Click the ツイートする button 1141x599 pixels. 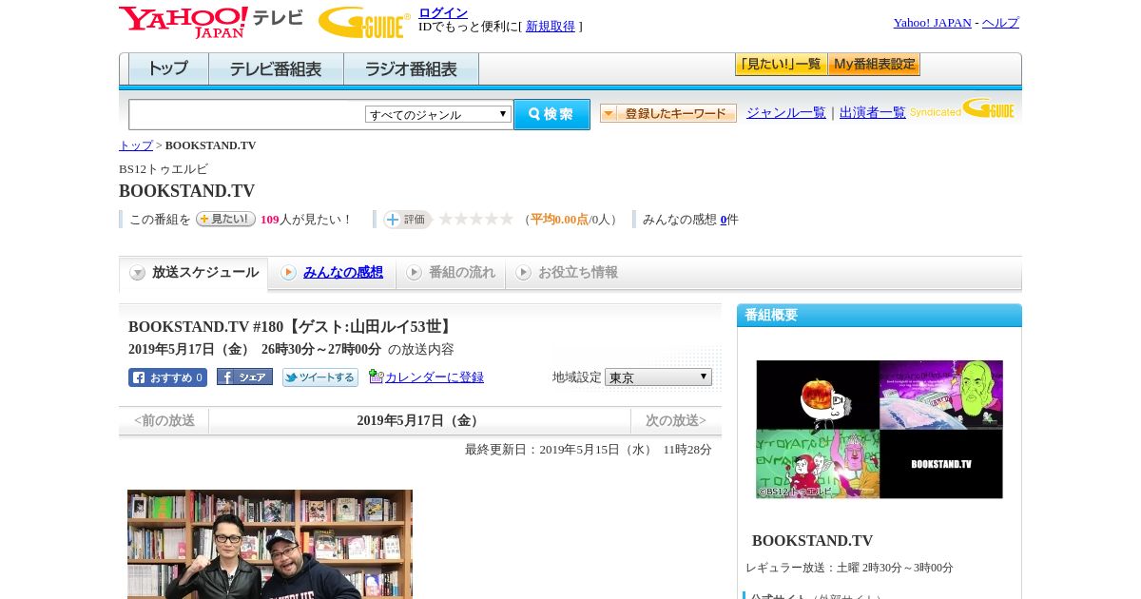(x=320, y=377)
